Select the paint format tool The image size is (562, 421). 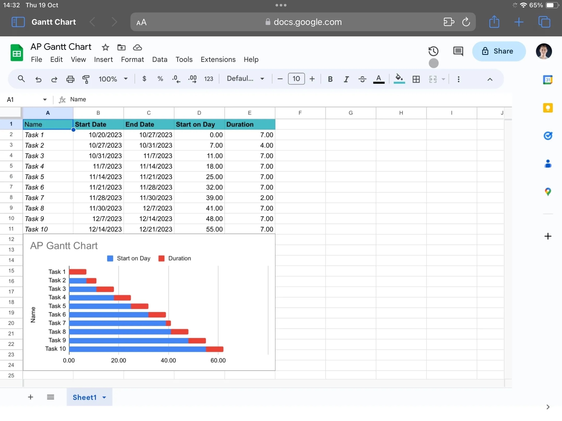(86, 79)
